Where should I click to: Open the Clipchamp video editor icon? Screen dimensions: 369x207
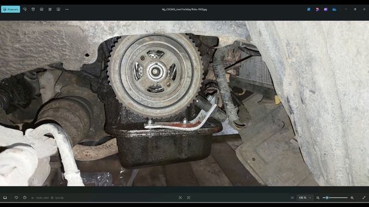coord(317,9)
